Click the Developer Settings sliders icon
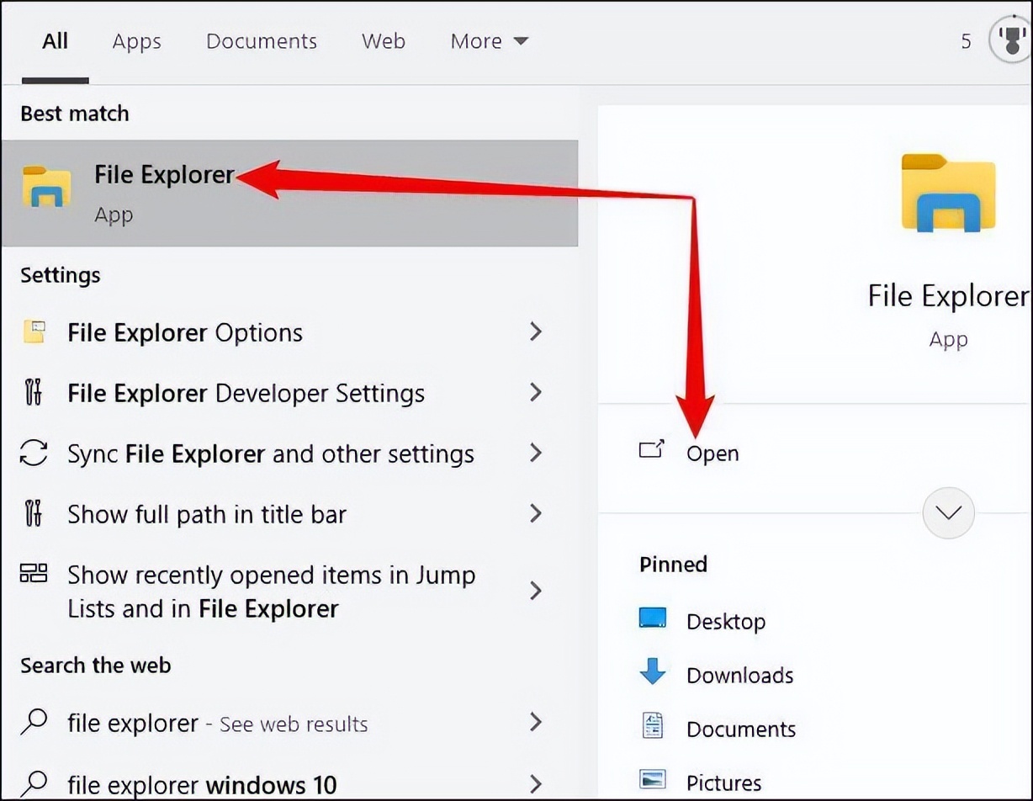The width and height of the screenshot is (1033, 801). tap(34, 392)
